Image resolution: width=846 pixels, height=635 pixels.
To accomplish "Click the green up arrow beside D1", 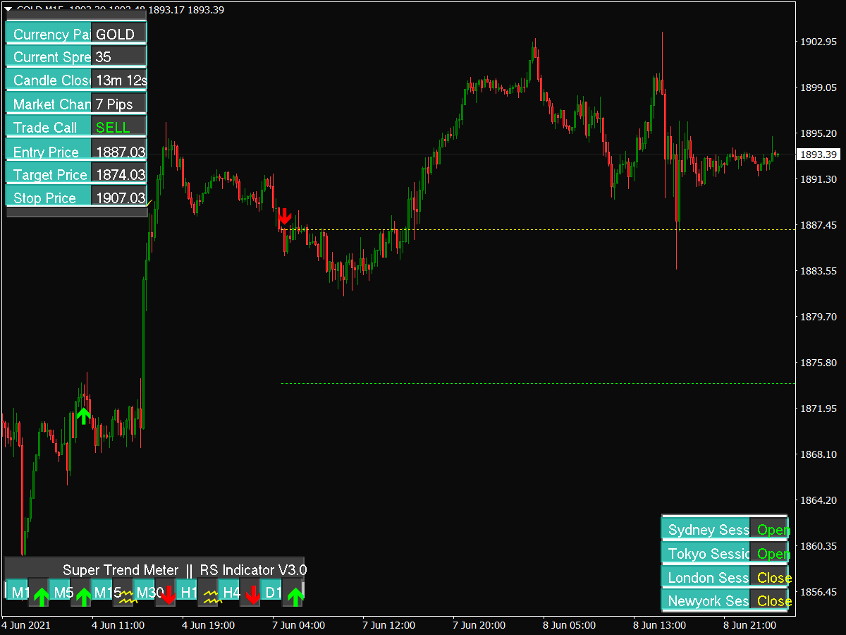I will 295,597.
